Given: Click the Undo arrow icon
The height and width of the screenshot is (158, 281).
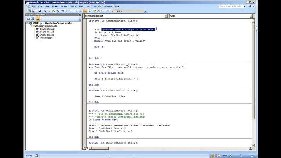Looking at the screenshot, I should (x=63, y=11).
